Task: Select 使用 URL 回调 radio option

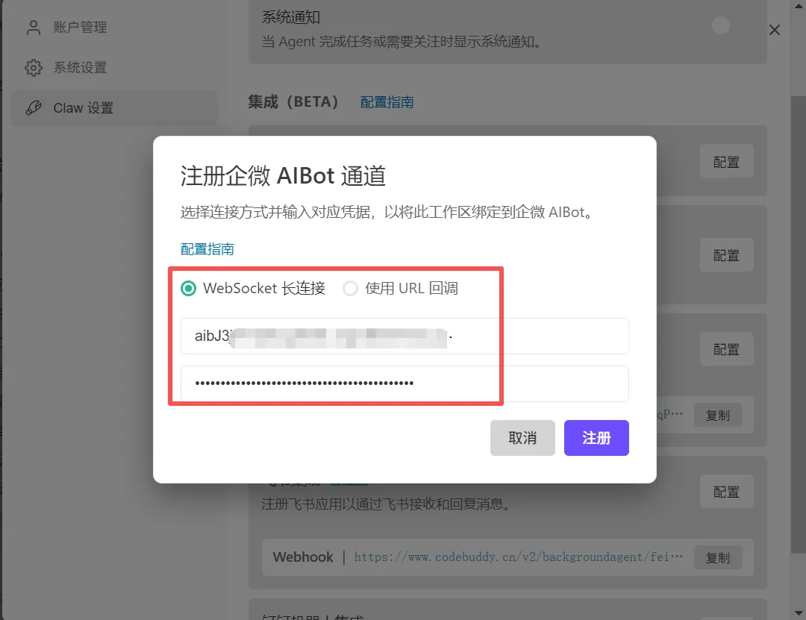Action: click(x=351, y=289)
